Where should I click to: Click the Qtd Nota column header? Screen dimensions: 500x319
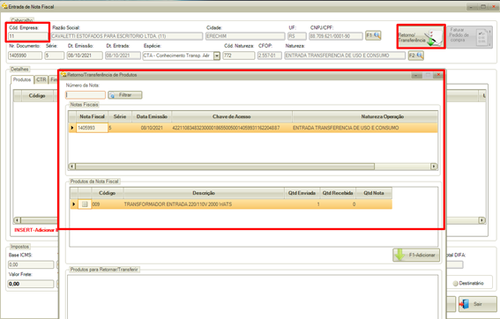click(374, 193)
